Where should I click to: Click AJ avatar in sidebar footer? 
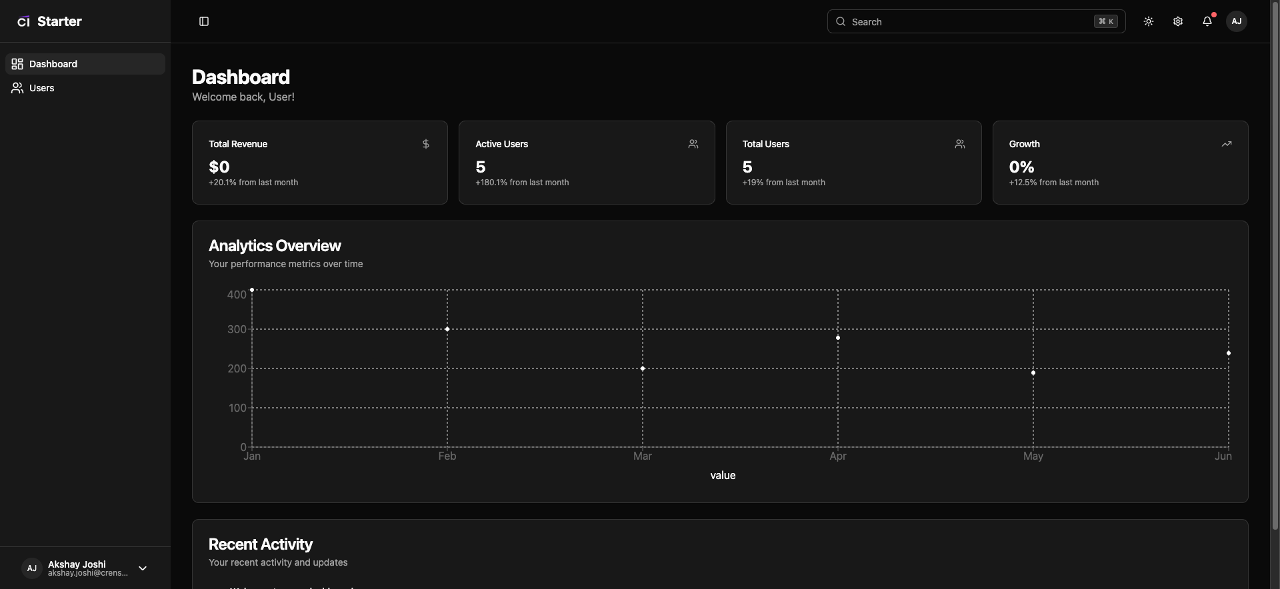click(32, 568)
